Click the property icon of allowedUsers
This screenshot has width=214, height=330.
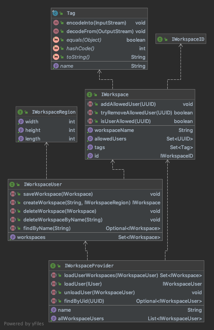click(x=90, y=139)
